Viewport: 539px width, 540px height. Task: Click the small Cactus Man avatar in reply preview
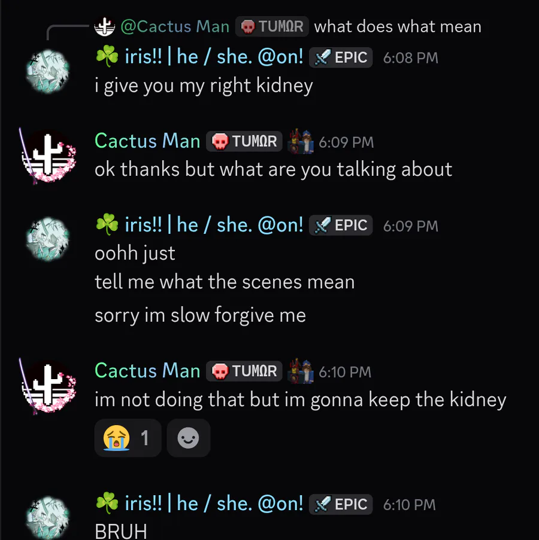(x=104, y=26)
